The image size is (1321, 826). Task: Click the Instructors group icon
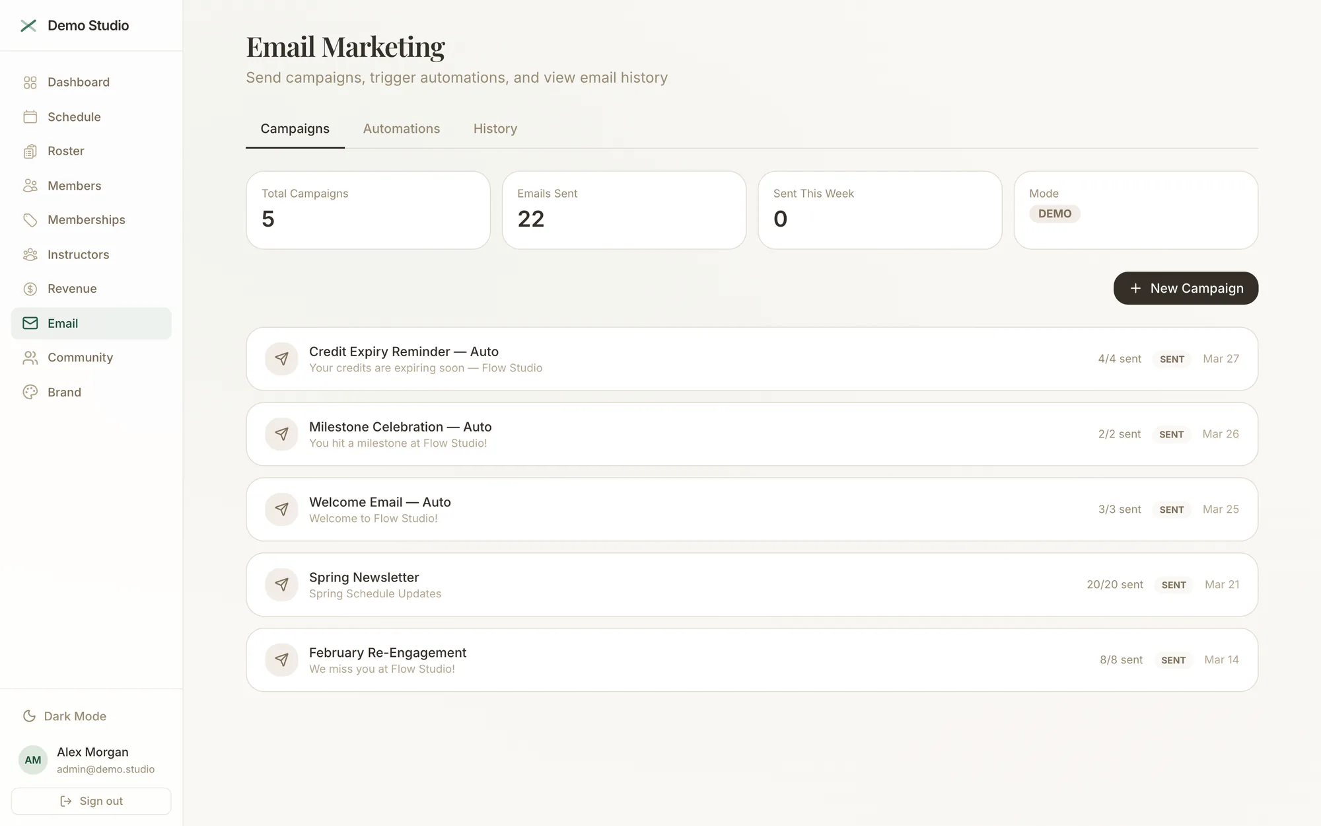[30, 254]
